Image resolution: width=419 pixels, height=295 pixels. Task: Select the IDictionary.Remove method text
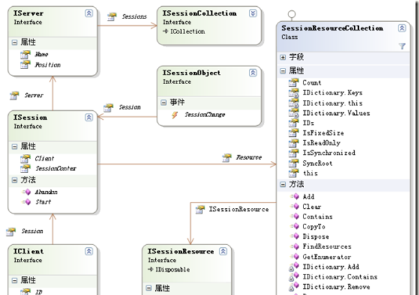coord(336,287)
